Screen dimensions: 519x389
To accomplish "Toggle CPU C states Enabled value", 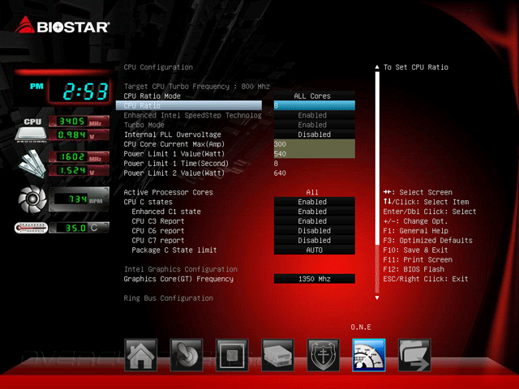I will 315,202.
